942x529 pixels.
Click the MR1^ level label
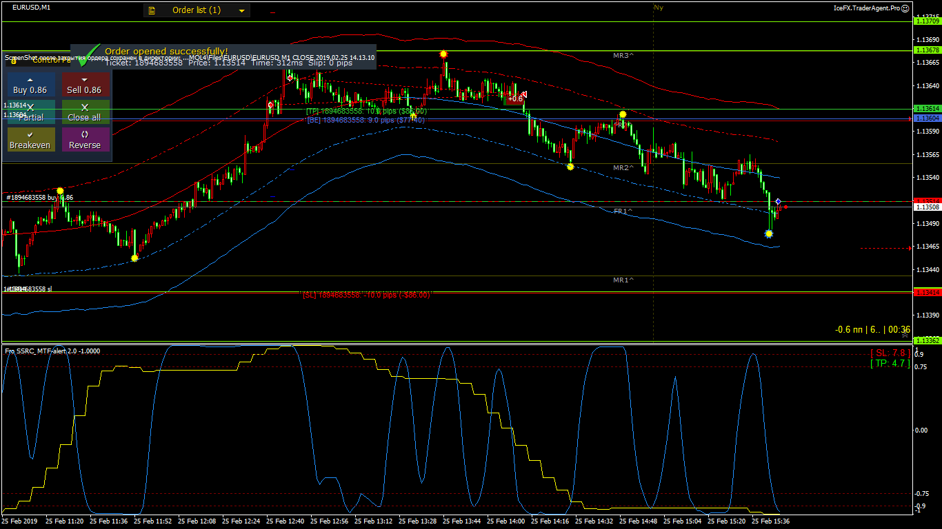coord(623,280)
